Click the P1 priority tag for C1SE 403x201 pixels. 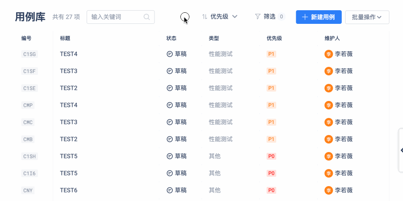coord(271,88)
